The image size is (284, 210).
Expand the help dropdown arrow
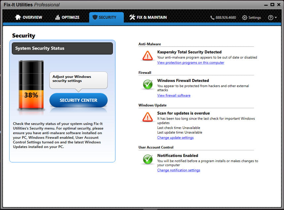[x=276, y=17]
